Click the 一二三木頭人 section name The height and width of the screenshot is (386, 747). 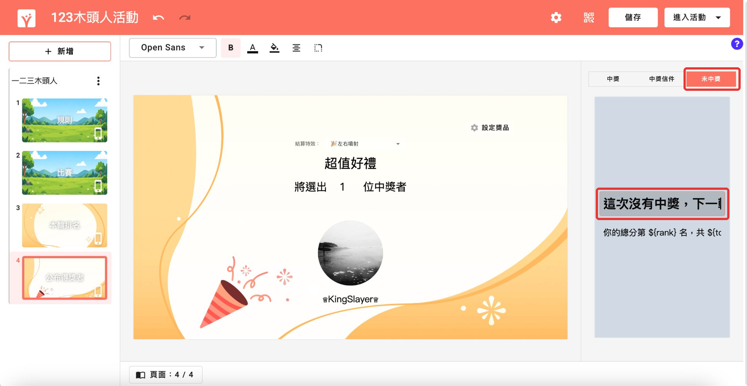pyautogui.click(x=35, y=81)
